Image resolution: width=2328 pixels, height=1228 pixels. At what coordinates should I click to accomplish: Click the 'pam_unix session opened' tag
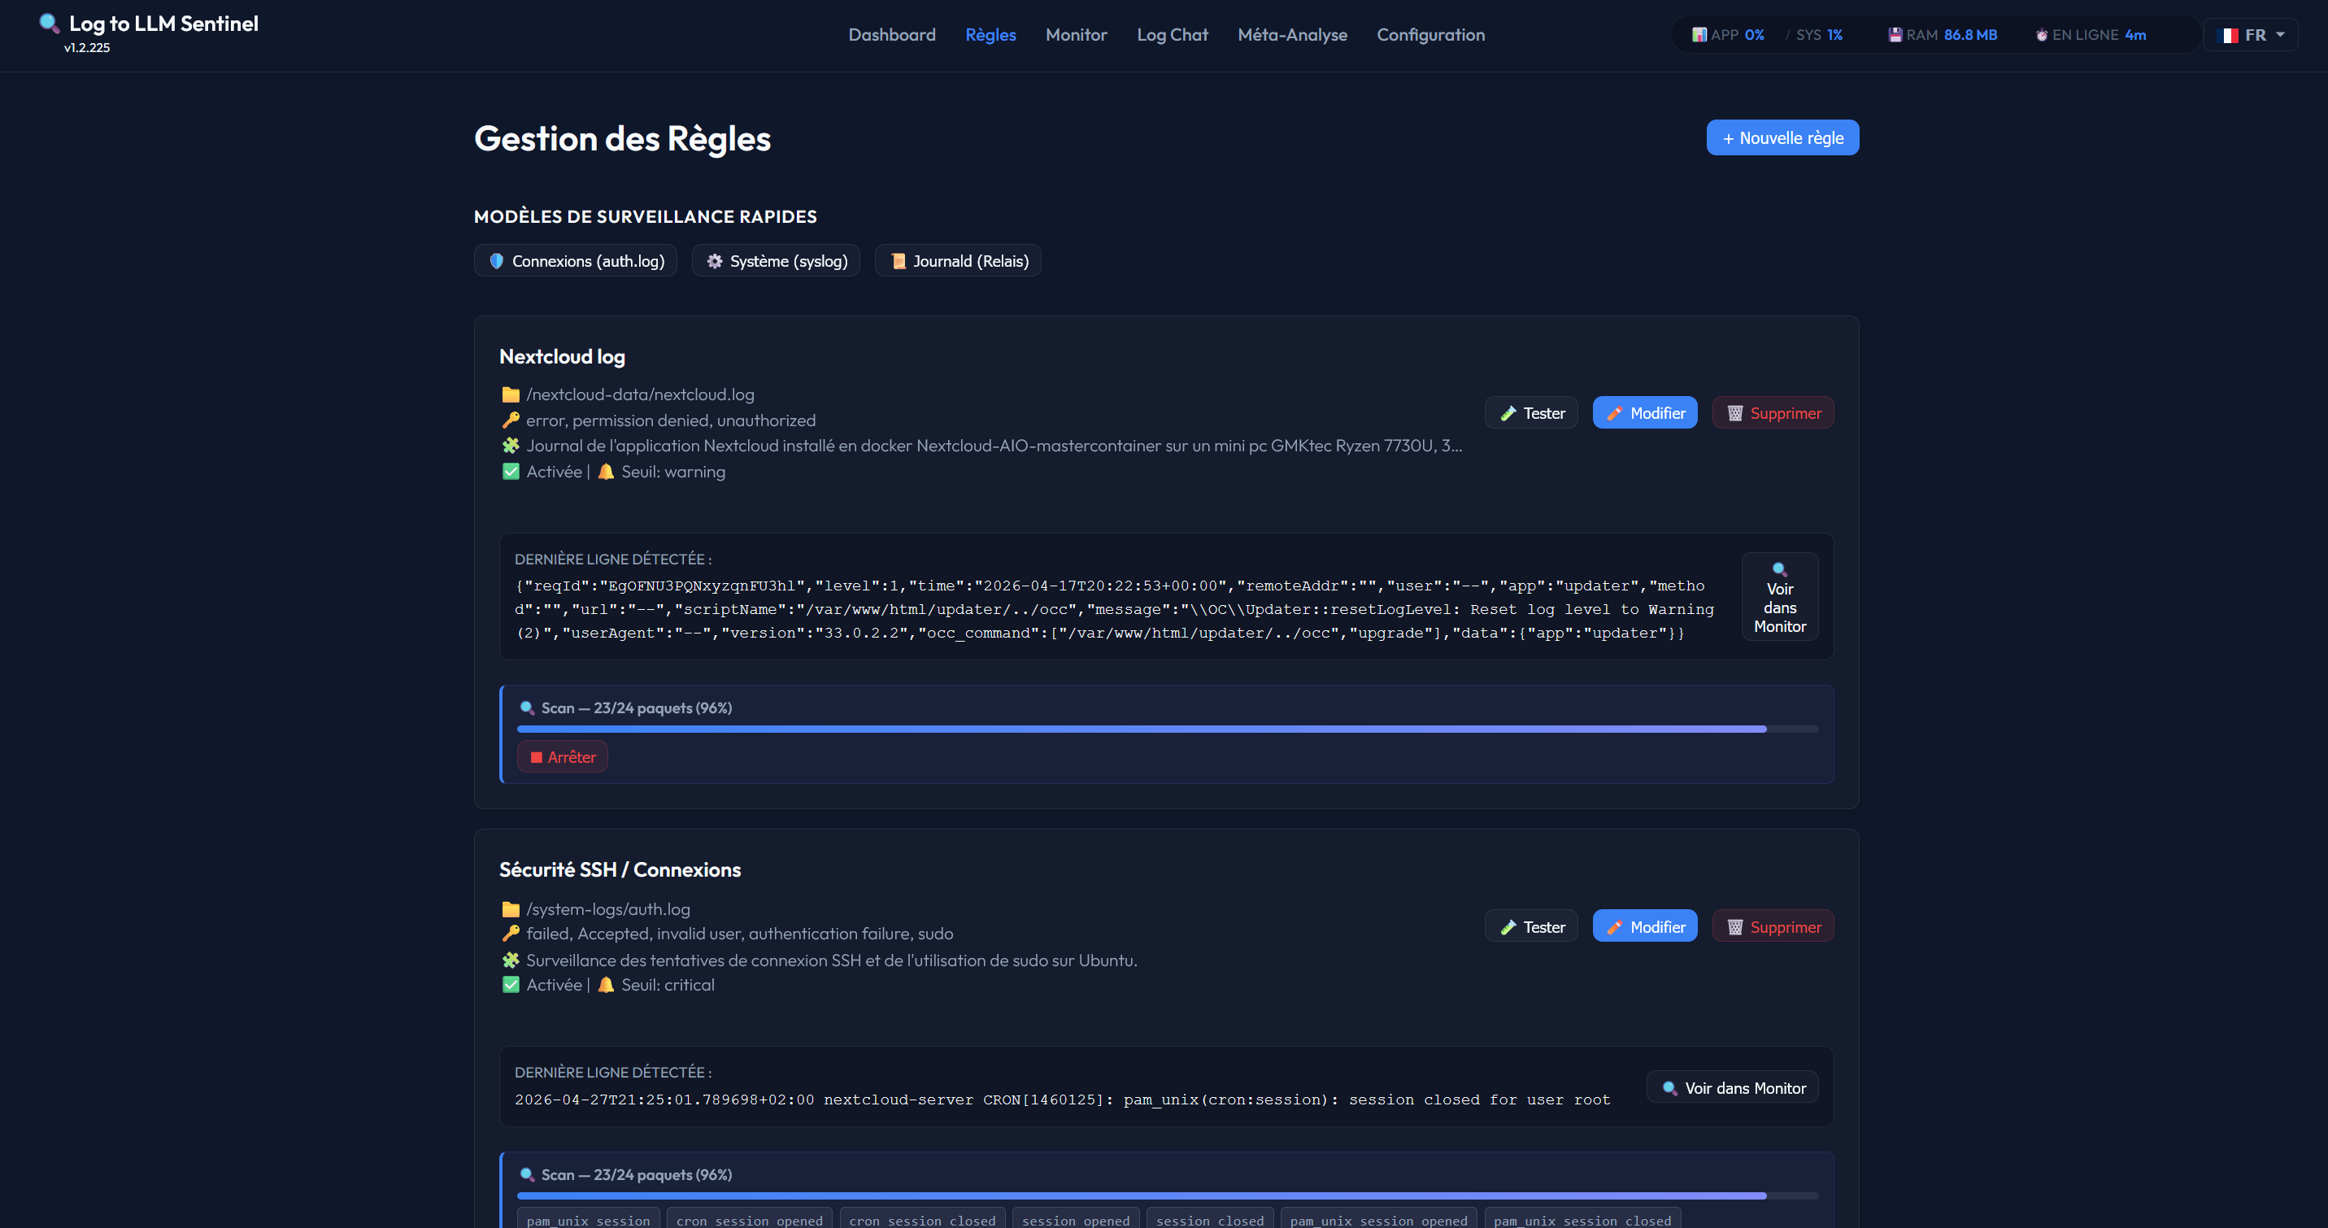tap(1378, 1219)
